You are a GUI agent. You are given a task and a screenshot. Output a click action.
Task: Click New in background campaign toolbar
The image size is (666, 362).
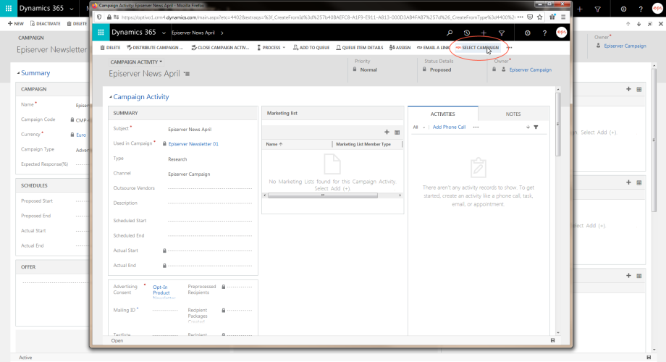click(x=16, y=24)
